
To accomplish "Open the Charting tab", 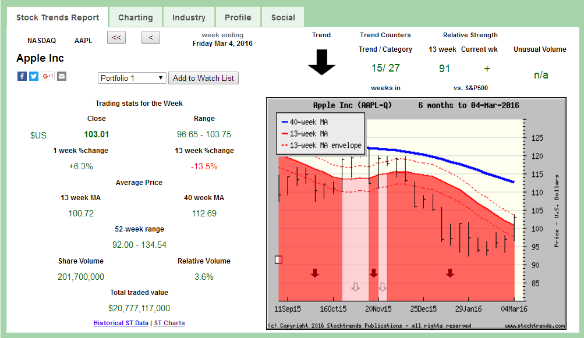I will coord(136,17).
